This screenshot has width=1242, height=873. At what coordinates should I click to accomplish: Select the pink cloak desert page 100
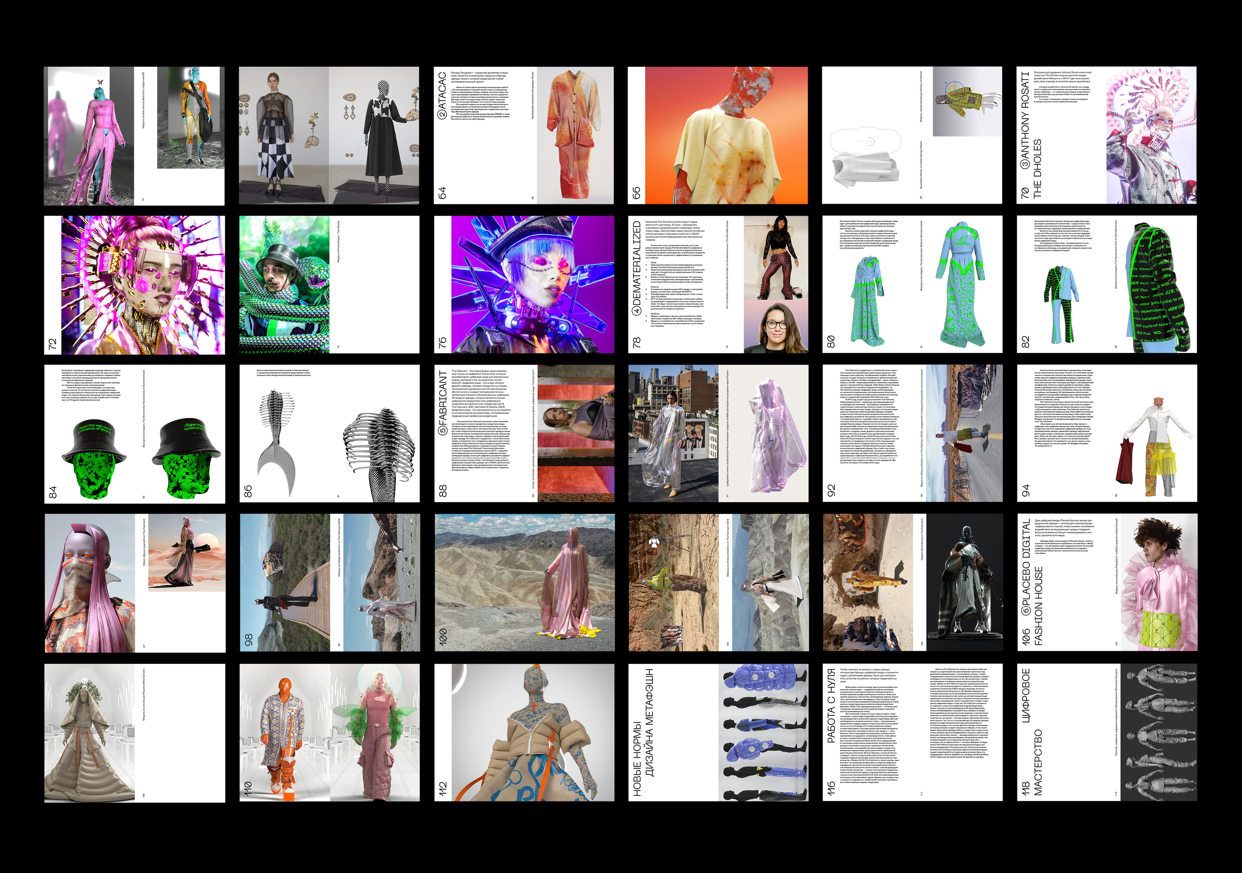pyautogui.click(x=524, y=583)
